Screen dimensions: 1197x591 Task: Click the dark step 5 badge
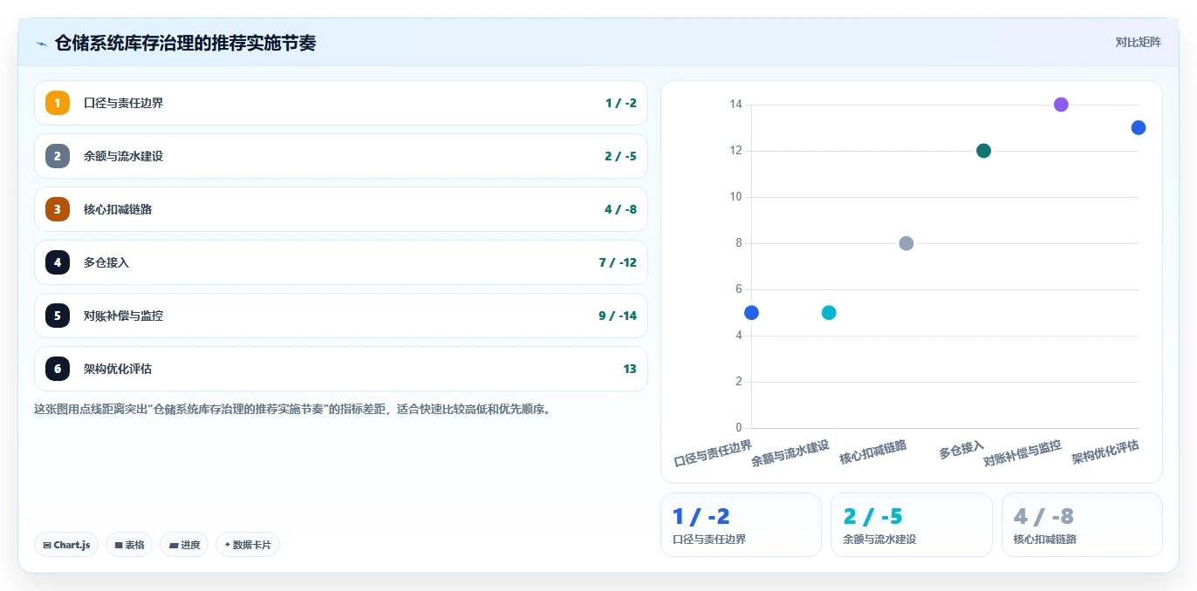[x=58, y=316]
